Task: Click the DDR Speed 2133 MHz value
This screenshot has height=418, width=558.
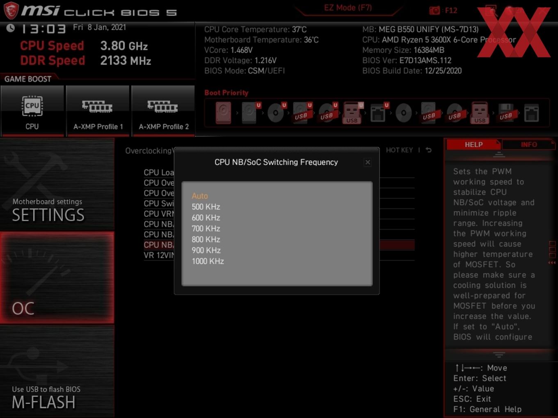Action: 126,61
